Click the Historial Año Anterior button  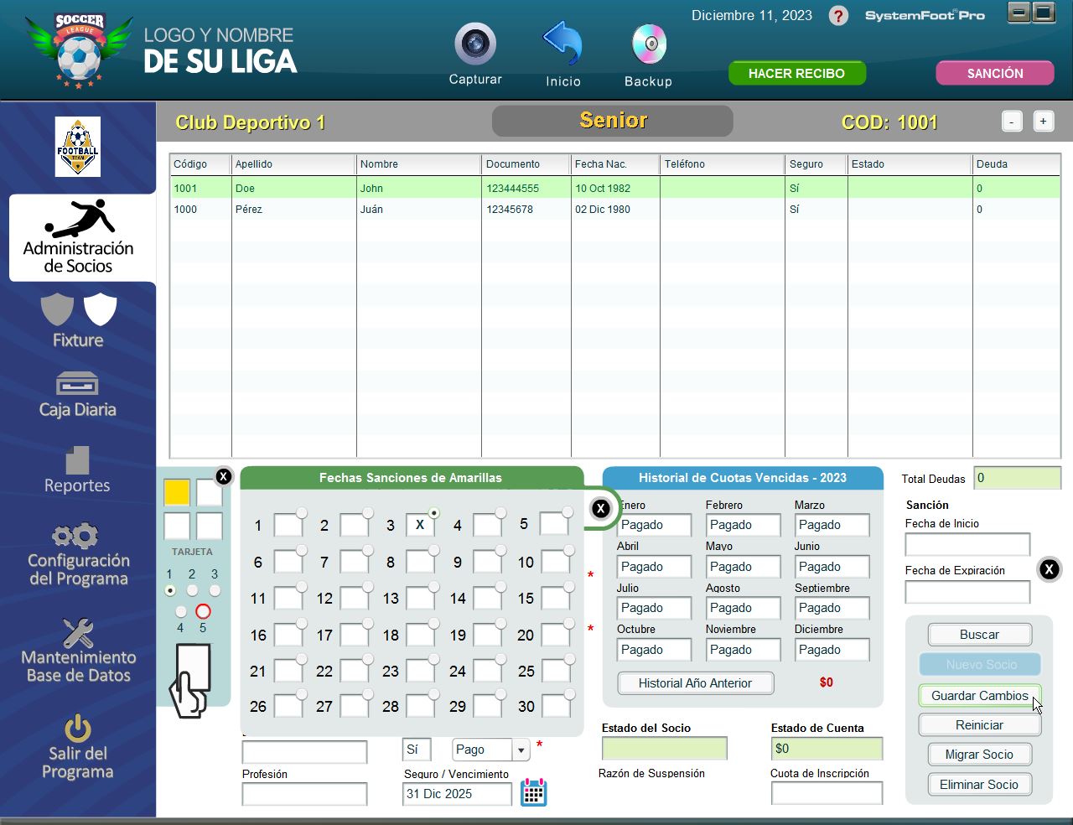(x=696, y=683)
